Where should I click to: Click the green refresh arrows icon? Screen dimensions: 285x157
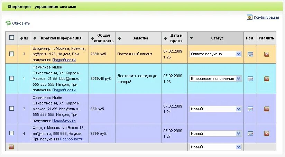coord(8,23)
